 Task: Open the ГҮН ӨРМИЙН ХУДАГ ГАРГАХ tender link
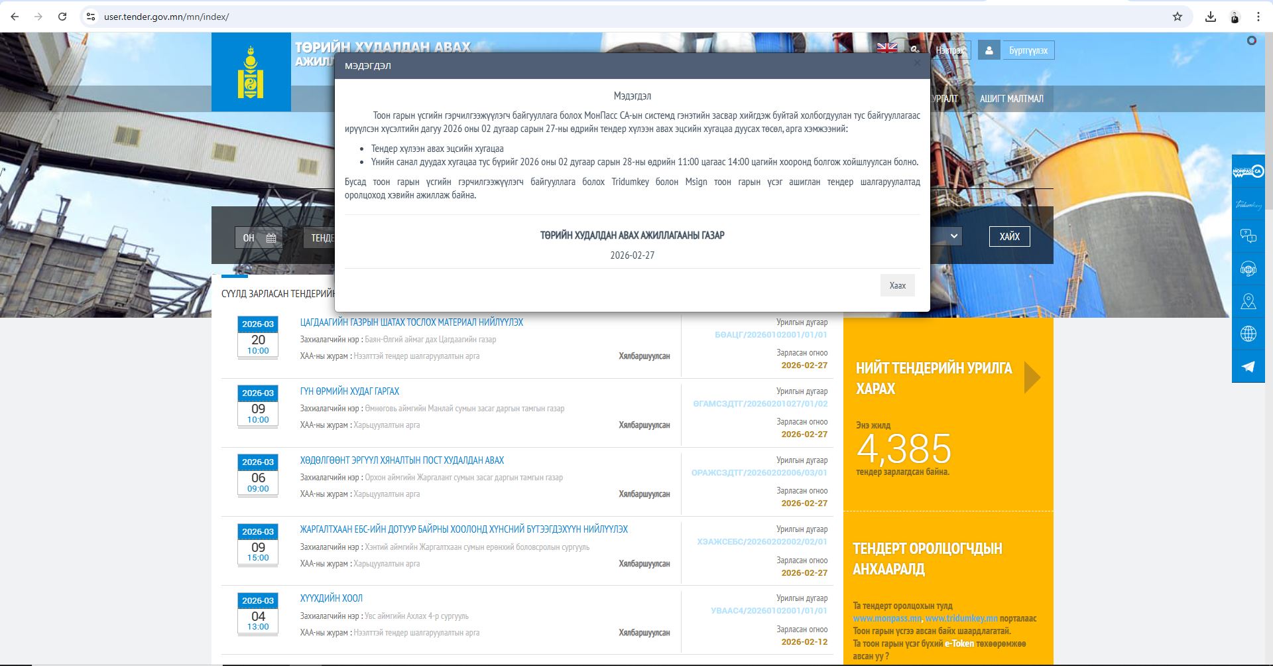349,391
